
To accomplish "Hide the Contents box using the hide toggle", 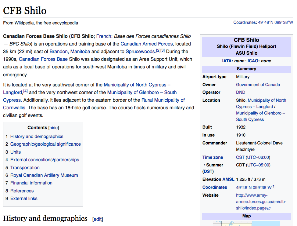I will coord(54,128).
